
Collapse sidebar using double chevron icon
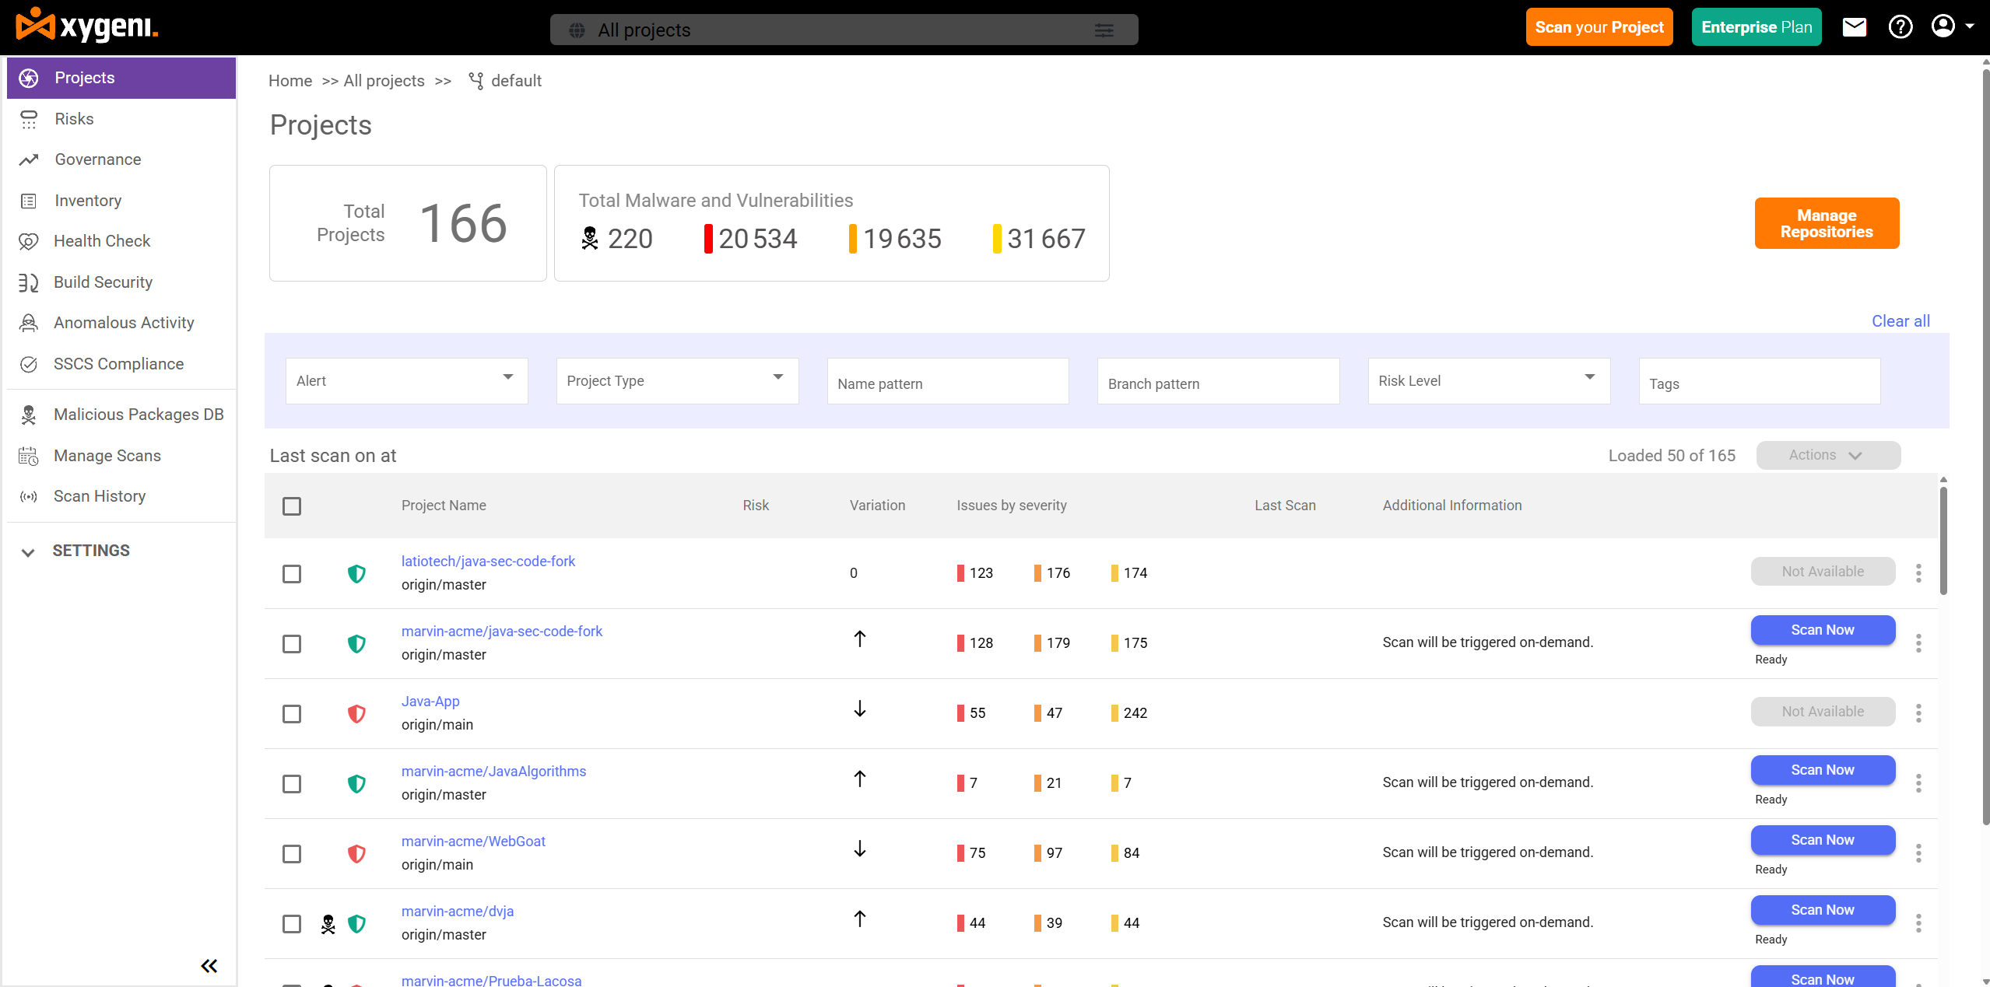coord(209,965)
